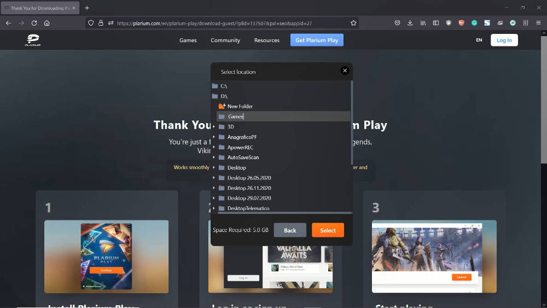Open the Resources menu
547x308 pixels.
(x=267, y=40)
